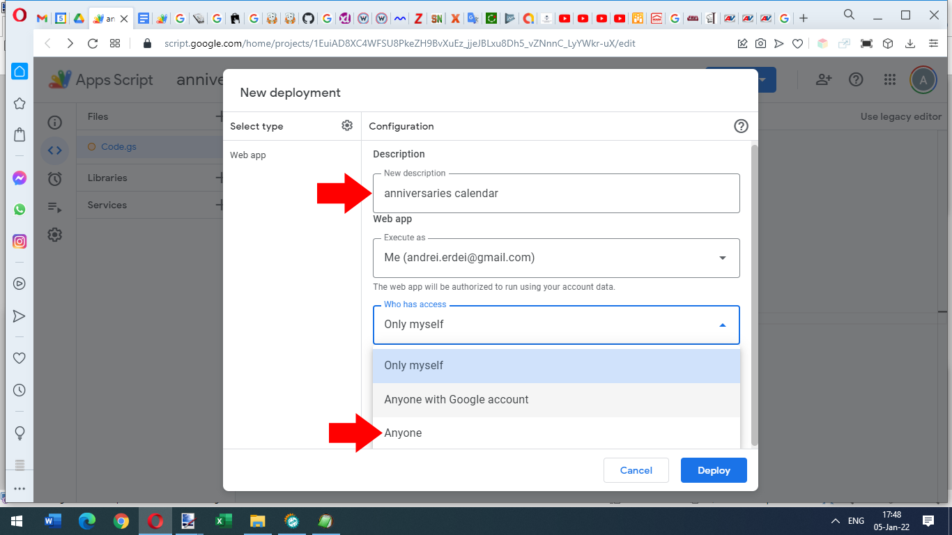Open the Triggers alarm clock icon
Screen dimensions: 952x535
[x=54, y=178]
